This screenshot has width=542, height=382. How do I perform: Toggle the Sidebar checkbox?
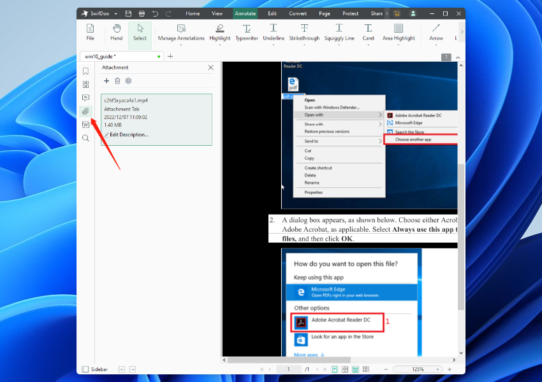coord(85,369)
